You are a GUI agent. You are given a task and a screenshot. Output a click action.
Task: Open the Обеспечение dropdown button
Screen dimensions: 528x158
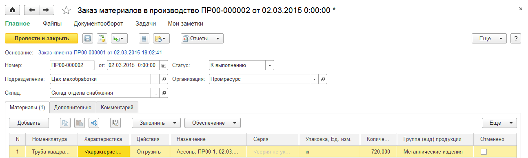(213, 123)
